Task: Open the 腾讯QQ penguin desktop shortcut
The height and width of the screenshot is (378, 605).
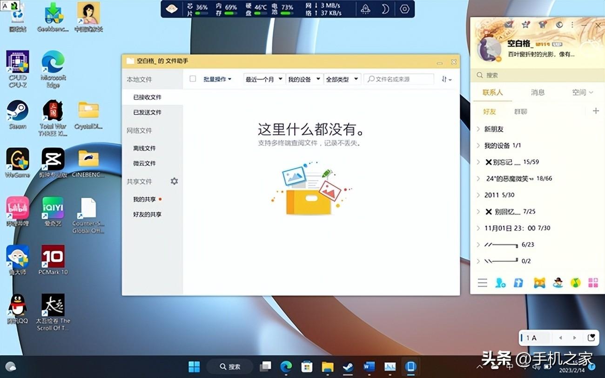Action: coord(18,309)
